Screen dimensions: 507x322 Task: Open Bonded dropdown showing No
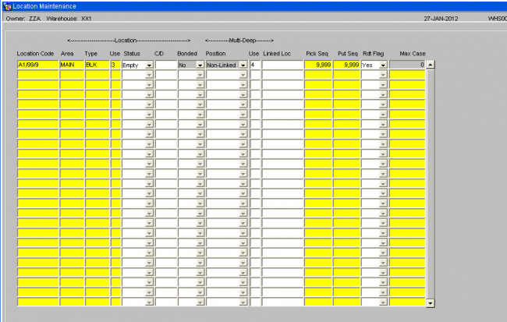pyautogui.click(x=200, y=65)
